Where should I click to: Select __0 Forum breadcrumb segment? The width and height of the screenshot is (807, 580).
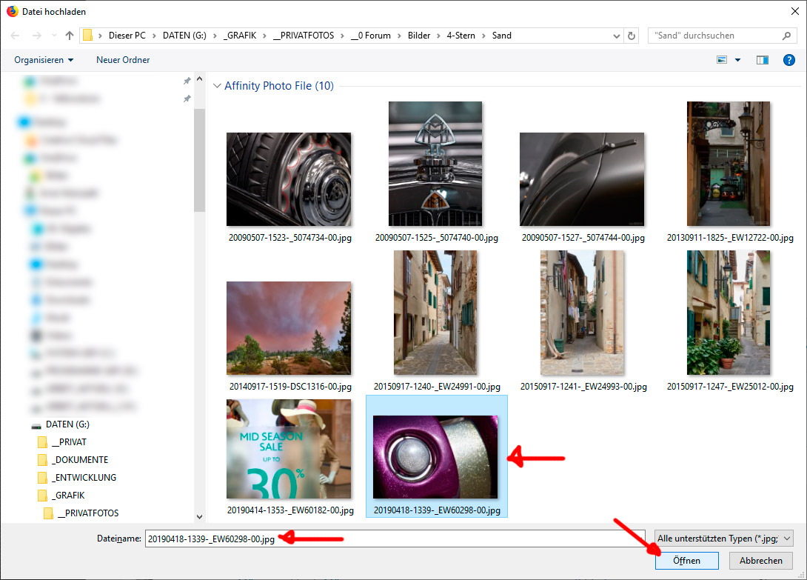tap(371, 36)
